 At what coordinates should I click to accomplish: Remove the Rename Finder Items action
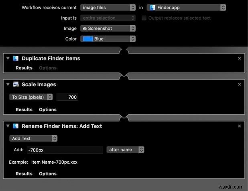239,126
